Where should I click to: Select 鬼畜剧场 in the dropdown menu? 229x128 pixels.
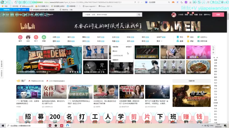pos(115,60)
